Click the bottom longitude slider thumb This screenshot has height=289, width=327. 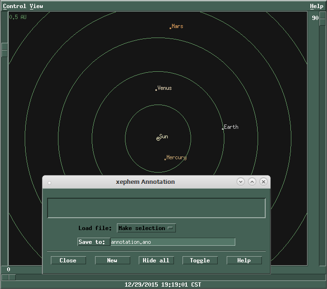coord(9,277)
